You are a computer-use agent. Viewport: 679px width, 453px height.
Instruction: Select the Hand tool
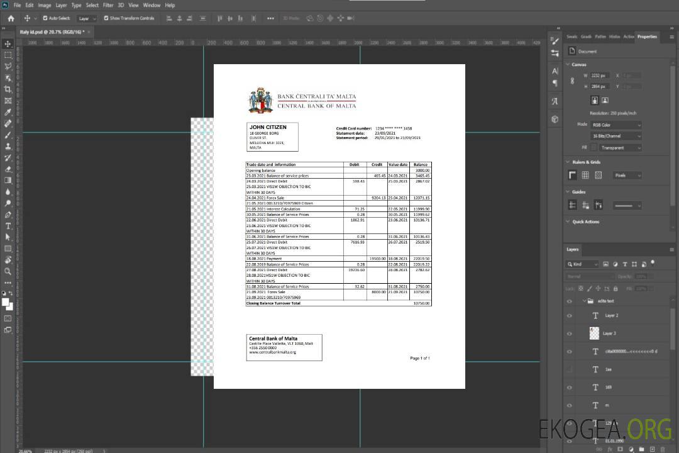point(8,260)
